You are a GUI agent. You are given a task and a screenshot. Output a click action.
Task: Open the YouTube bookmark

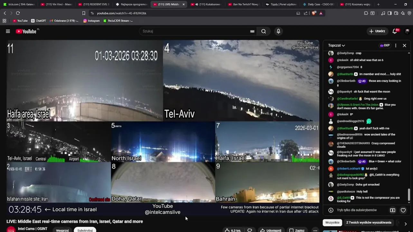pos(20,21)
